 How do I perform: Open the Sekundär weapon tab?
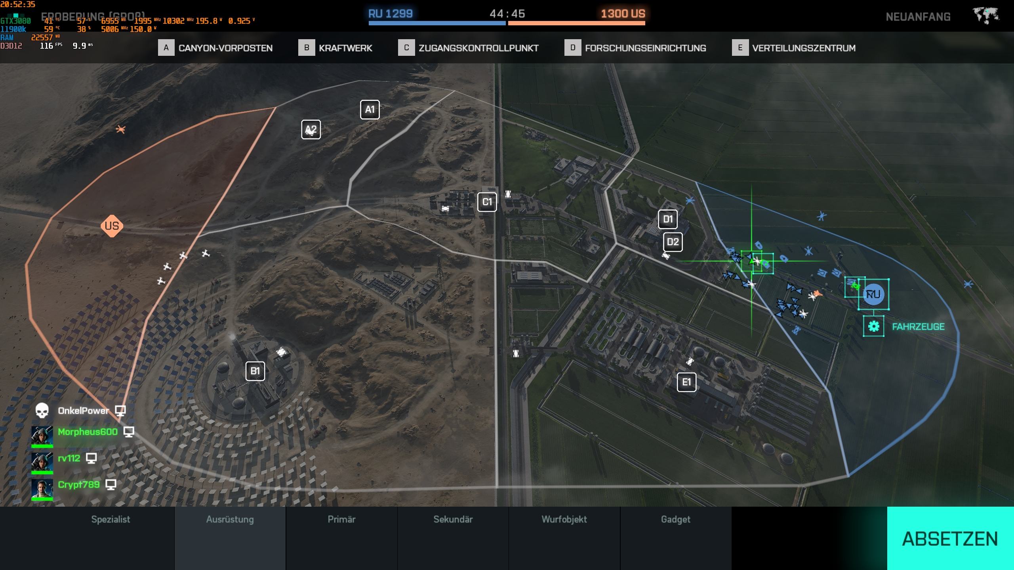coord(453,538)
